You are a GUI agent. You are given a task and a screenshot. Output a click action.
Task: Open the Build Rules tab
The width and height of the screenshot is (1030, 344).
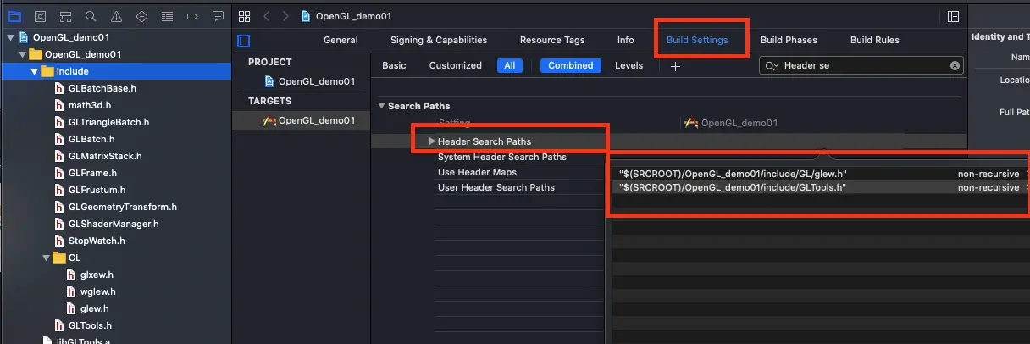[x=875, y=40]
